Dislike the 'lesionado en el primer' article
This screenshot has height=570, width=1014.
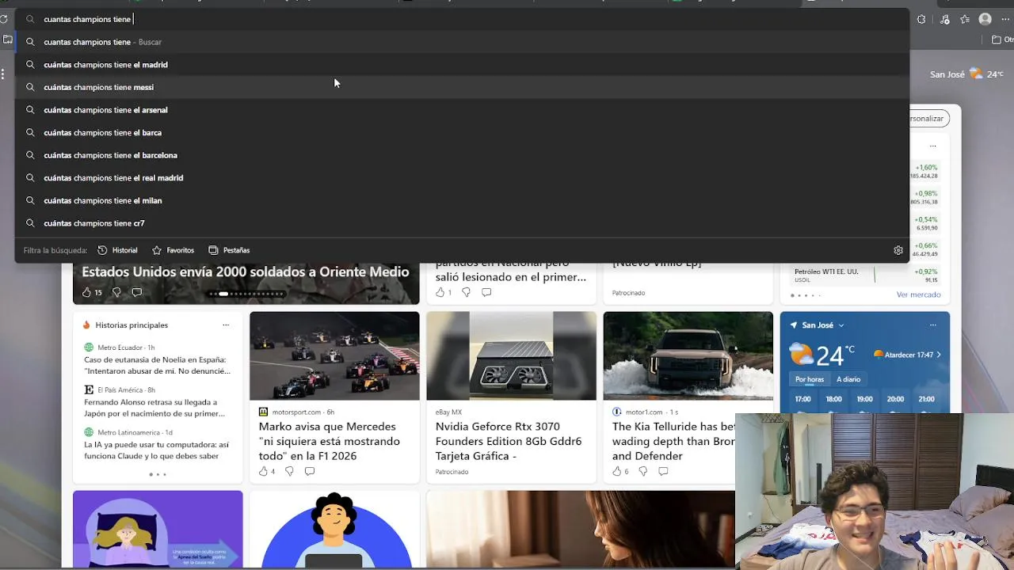coord(466,292)
